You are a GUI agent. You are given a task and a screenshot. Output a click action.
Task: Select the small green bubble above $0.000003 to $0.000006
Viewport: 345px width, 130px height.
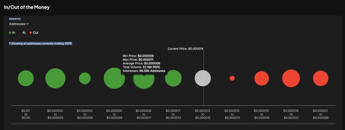click(85, 78)
